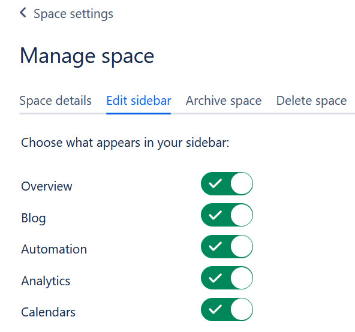Click the checkmark icon inside Overview toggle
The width and height of the screenshot is (355, 332).
[215, 183]
